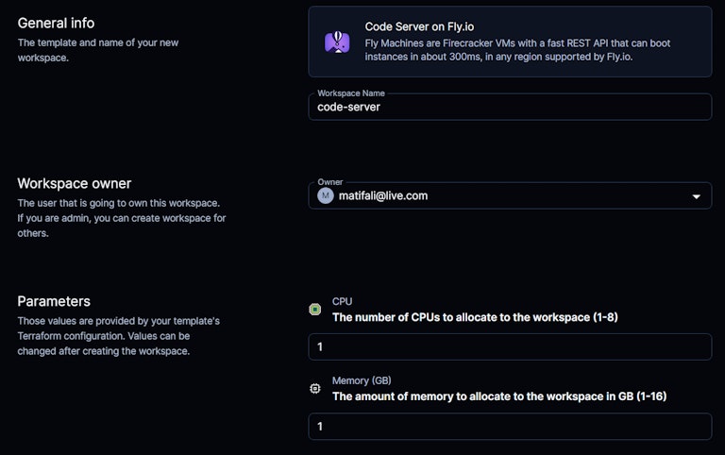Click the Parameters section heading
Viewport: 725px width, 455px height.
(x=54, y=301)
